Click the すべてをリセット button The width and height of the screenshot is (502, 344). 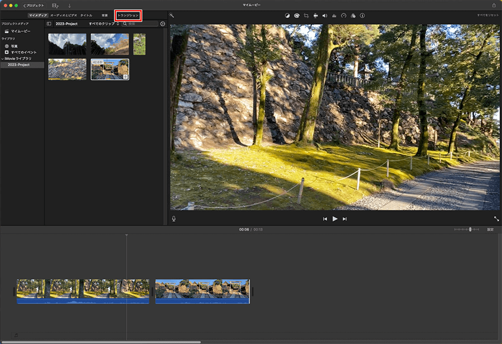(487, 16)
